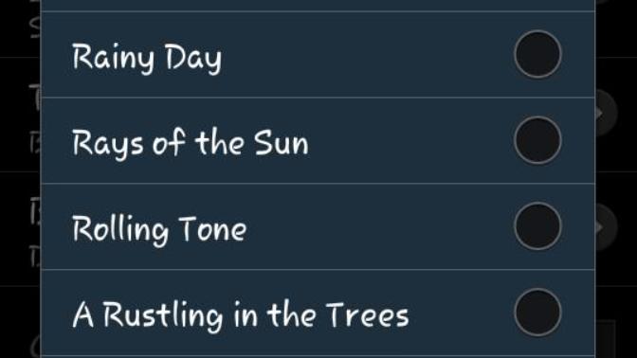Click empty space in the Rainy Day row
637x358 pixels.
tap(366, 55)
